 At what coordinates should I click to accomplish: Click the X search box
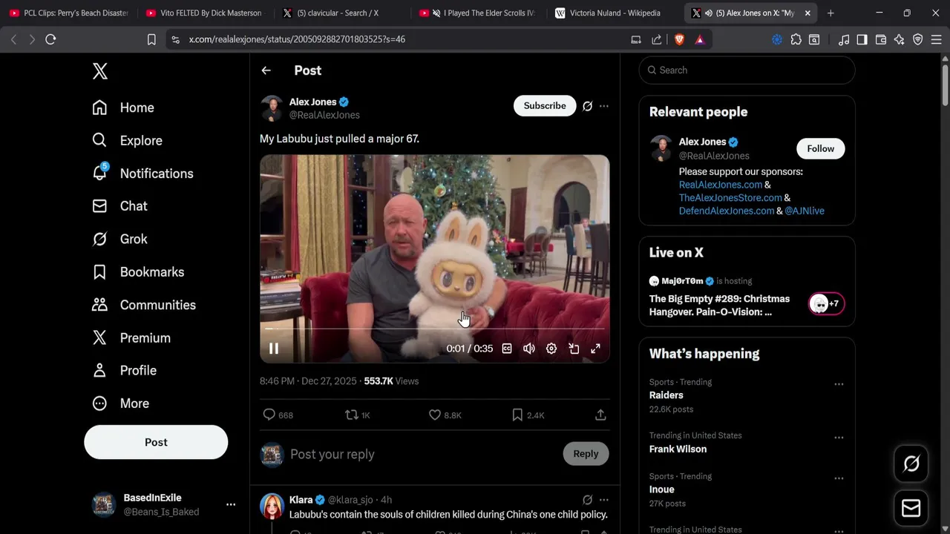coord(747,70)
